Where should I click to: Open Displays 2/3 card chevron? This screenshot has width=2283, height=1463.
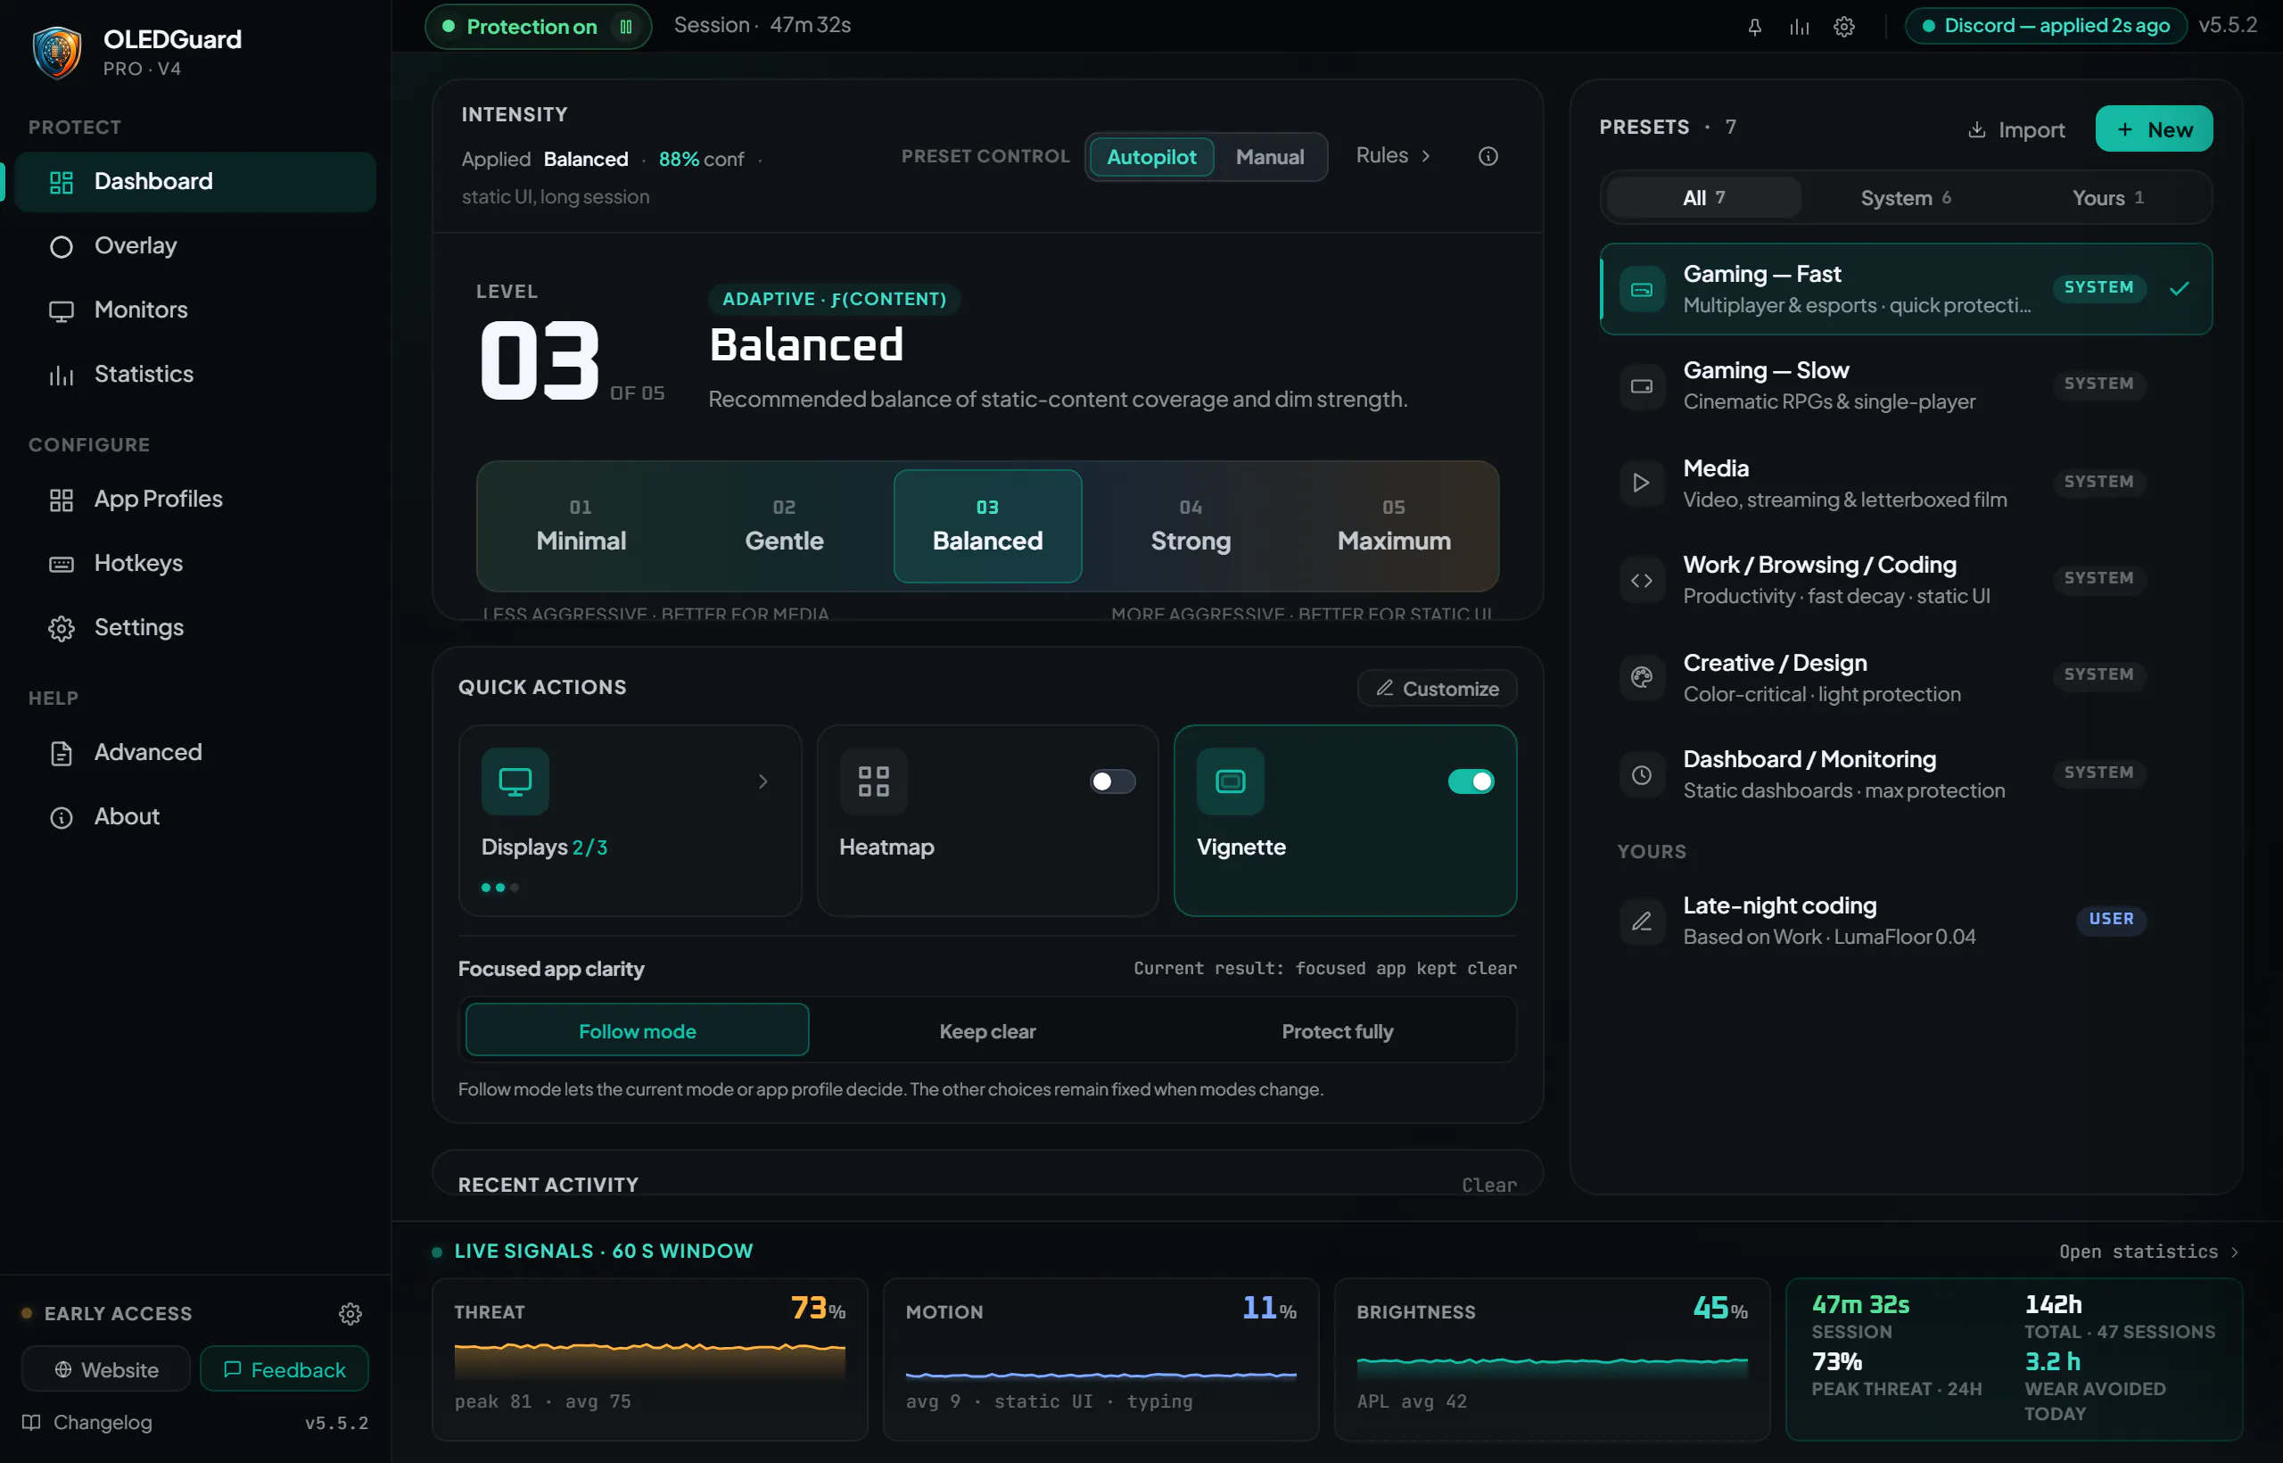[x=762, y=781]
